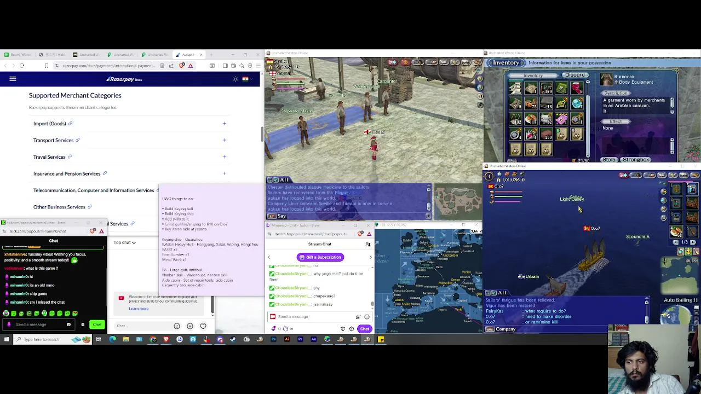Expand the Travel Services category
The height and width of the screenshot is (394, 701).
224,157
